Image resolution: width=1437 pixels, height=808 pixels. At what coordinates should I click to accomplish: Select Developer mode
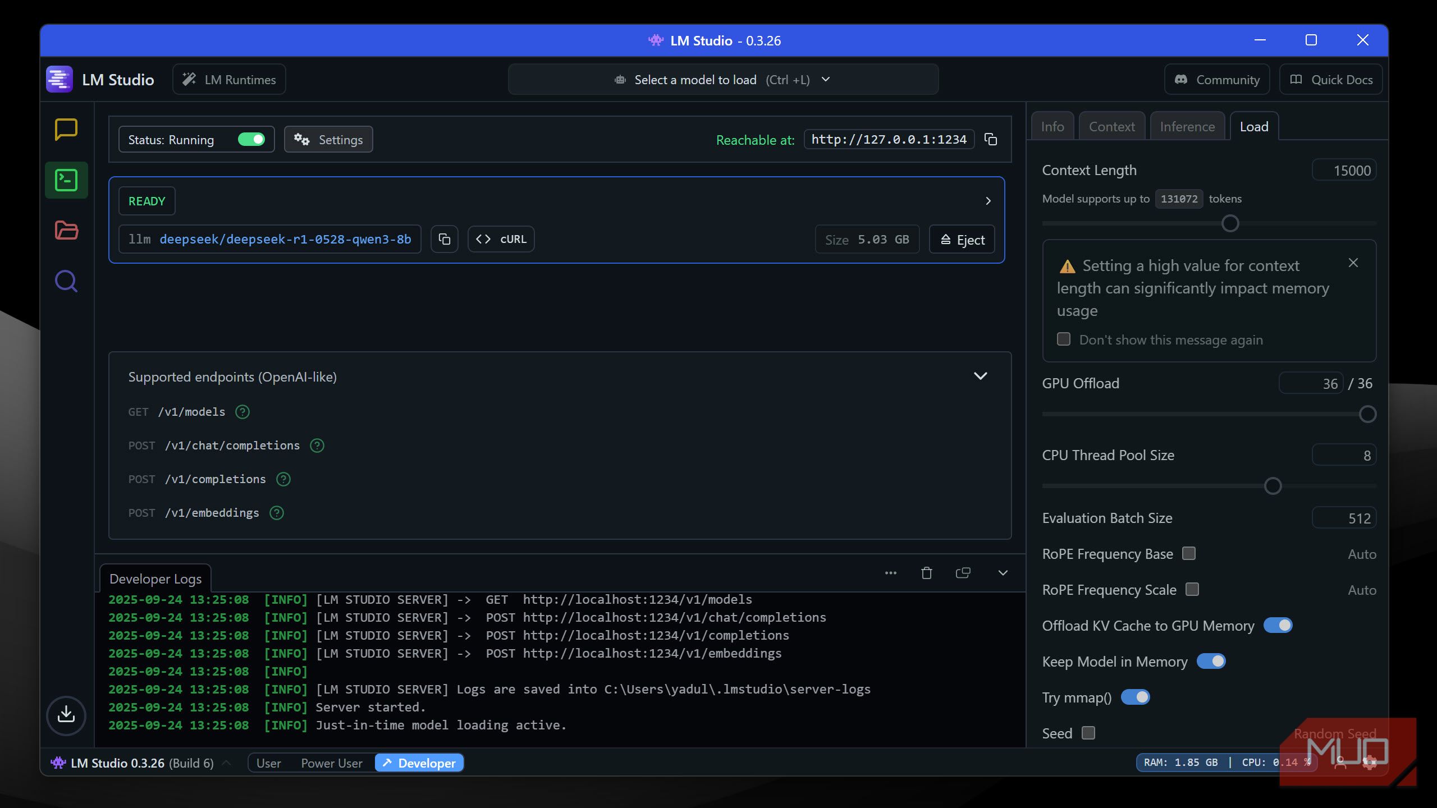click(419, 763)
